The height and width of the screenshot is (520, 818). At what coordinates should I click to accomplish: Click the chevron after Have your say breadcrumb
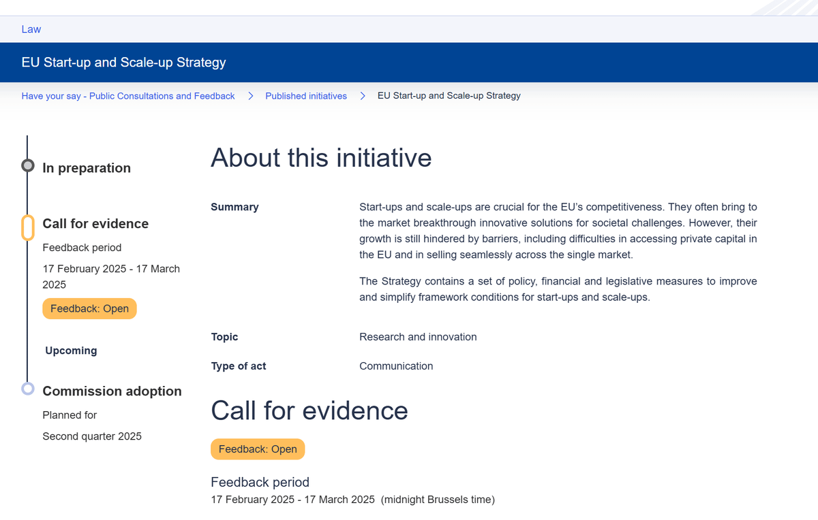coord(250,96)
